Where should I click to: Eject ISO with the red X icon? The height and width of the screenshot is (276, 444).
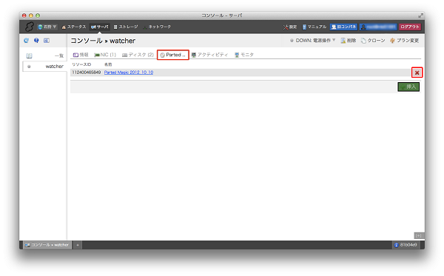point(417,73)
